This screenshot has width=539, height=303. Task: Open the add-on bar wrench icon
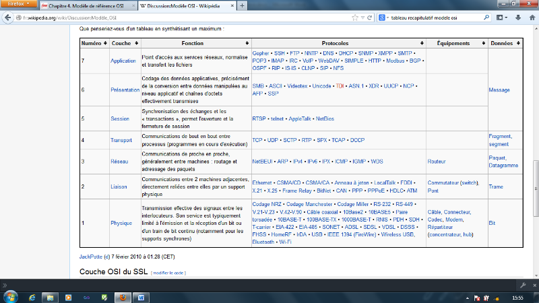[523, 285]
